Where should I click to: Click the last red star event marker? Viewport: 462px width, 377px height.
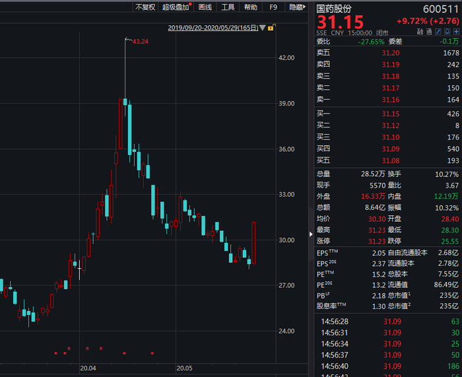pos(152,353)
